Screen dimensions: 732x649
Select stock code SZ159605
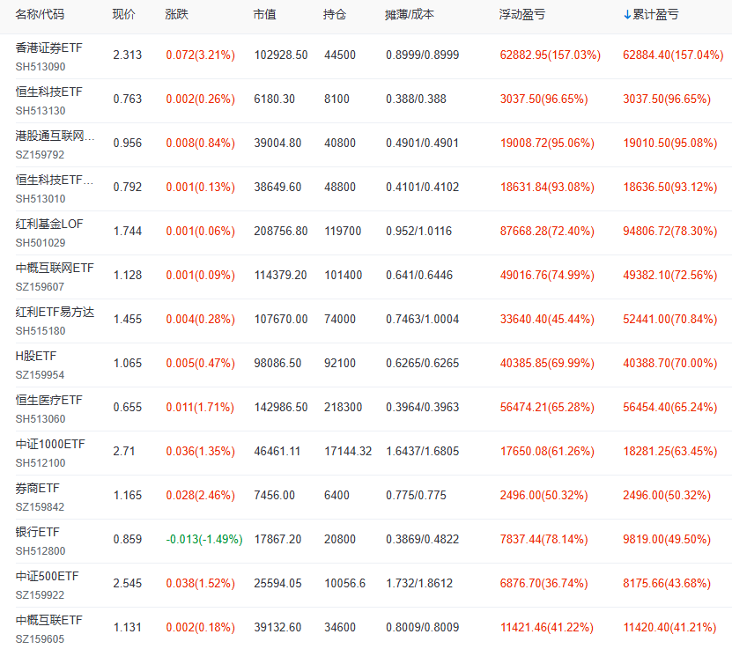coord(40,639)
